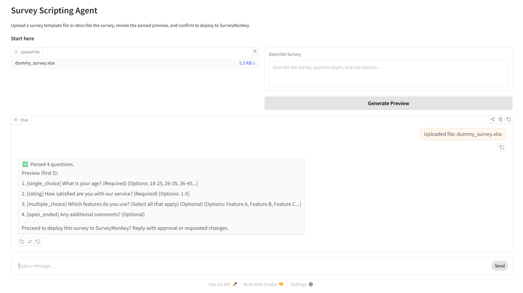Screen dimensions: 523x293
Task: Select the "Uploaded file: dummy_survey.xlsx" message bubble
Action: [462, 134]
